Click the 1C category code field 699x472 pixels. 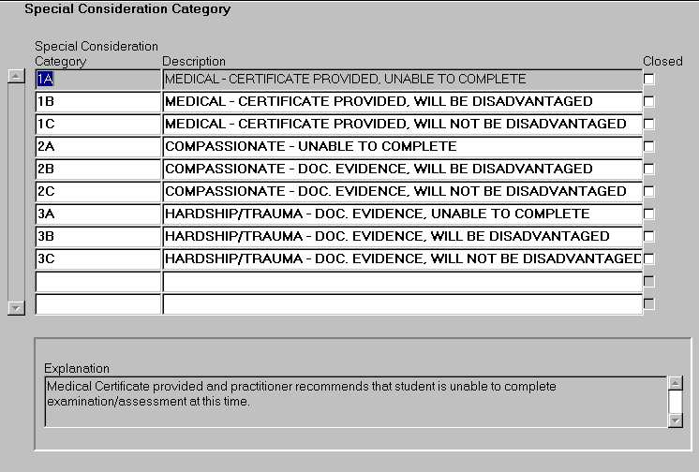pyautogui.click(x=97, y=125)
